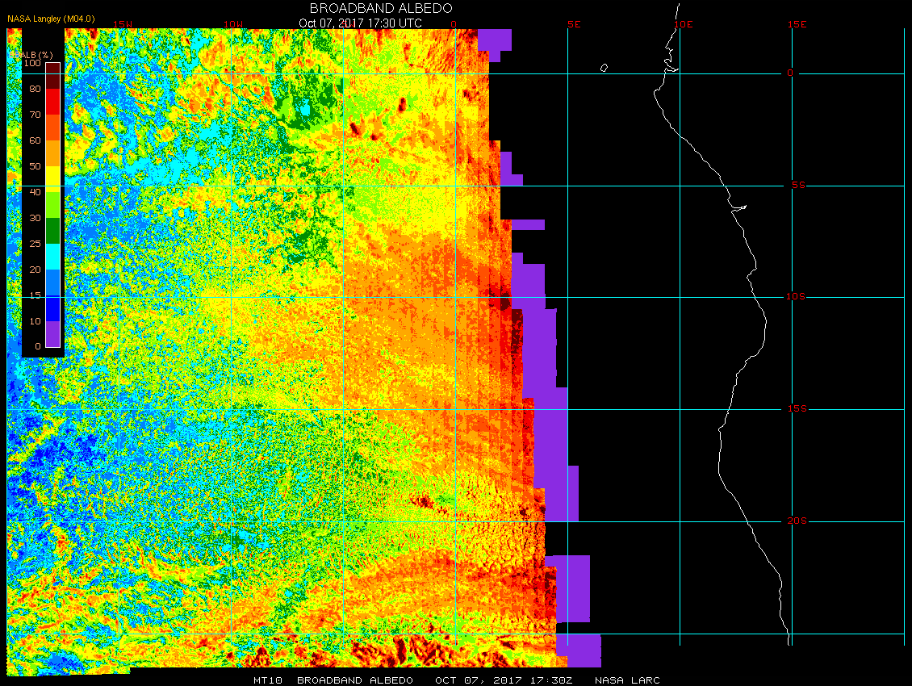Click the 60 value on the legend

coord(36,140)
